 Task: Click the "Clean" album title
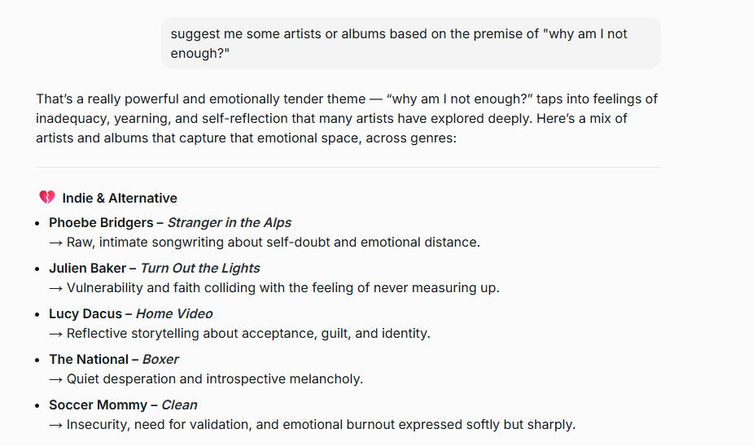[179, 404]
